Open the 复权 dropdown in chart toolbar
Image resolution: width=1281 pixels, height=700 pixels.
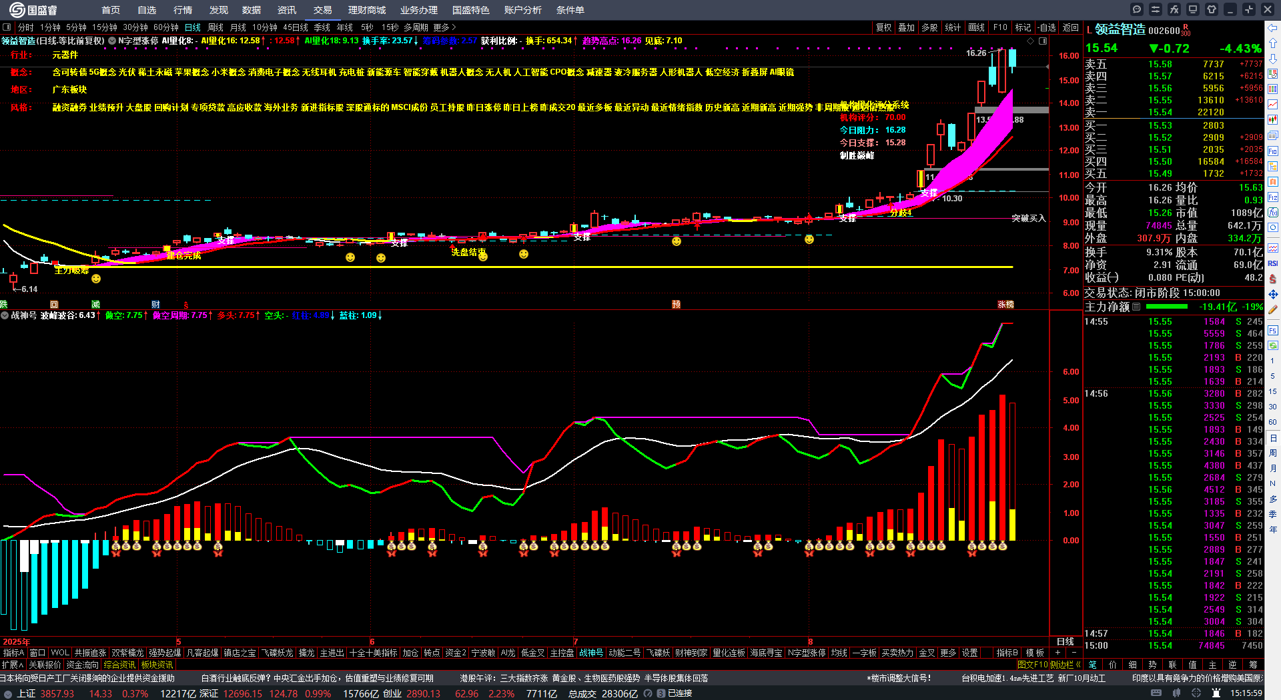click(x=884, y=27)
